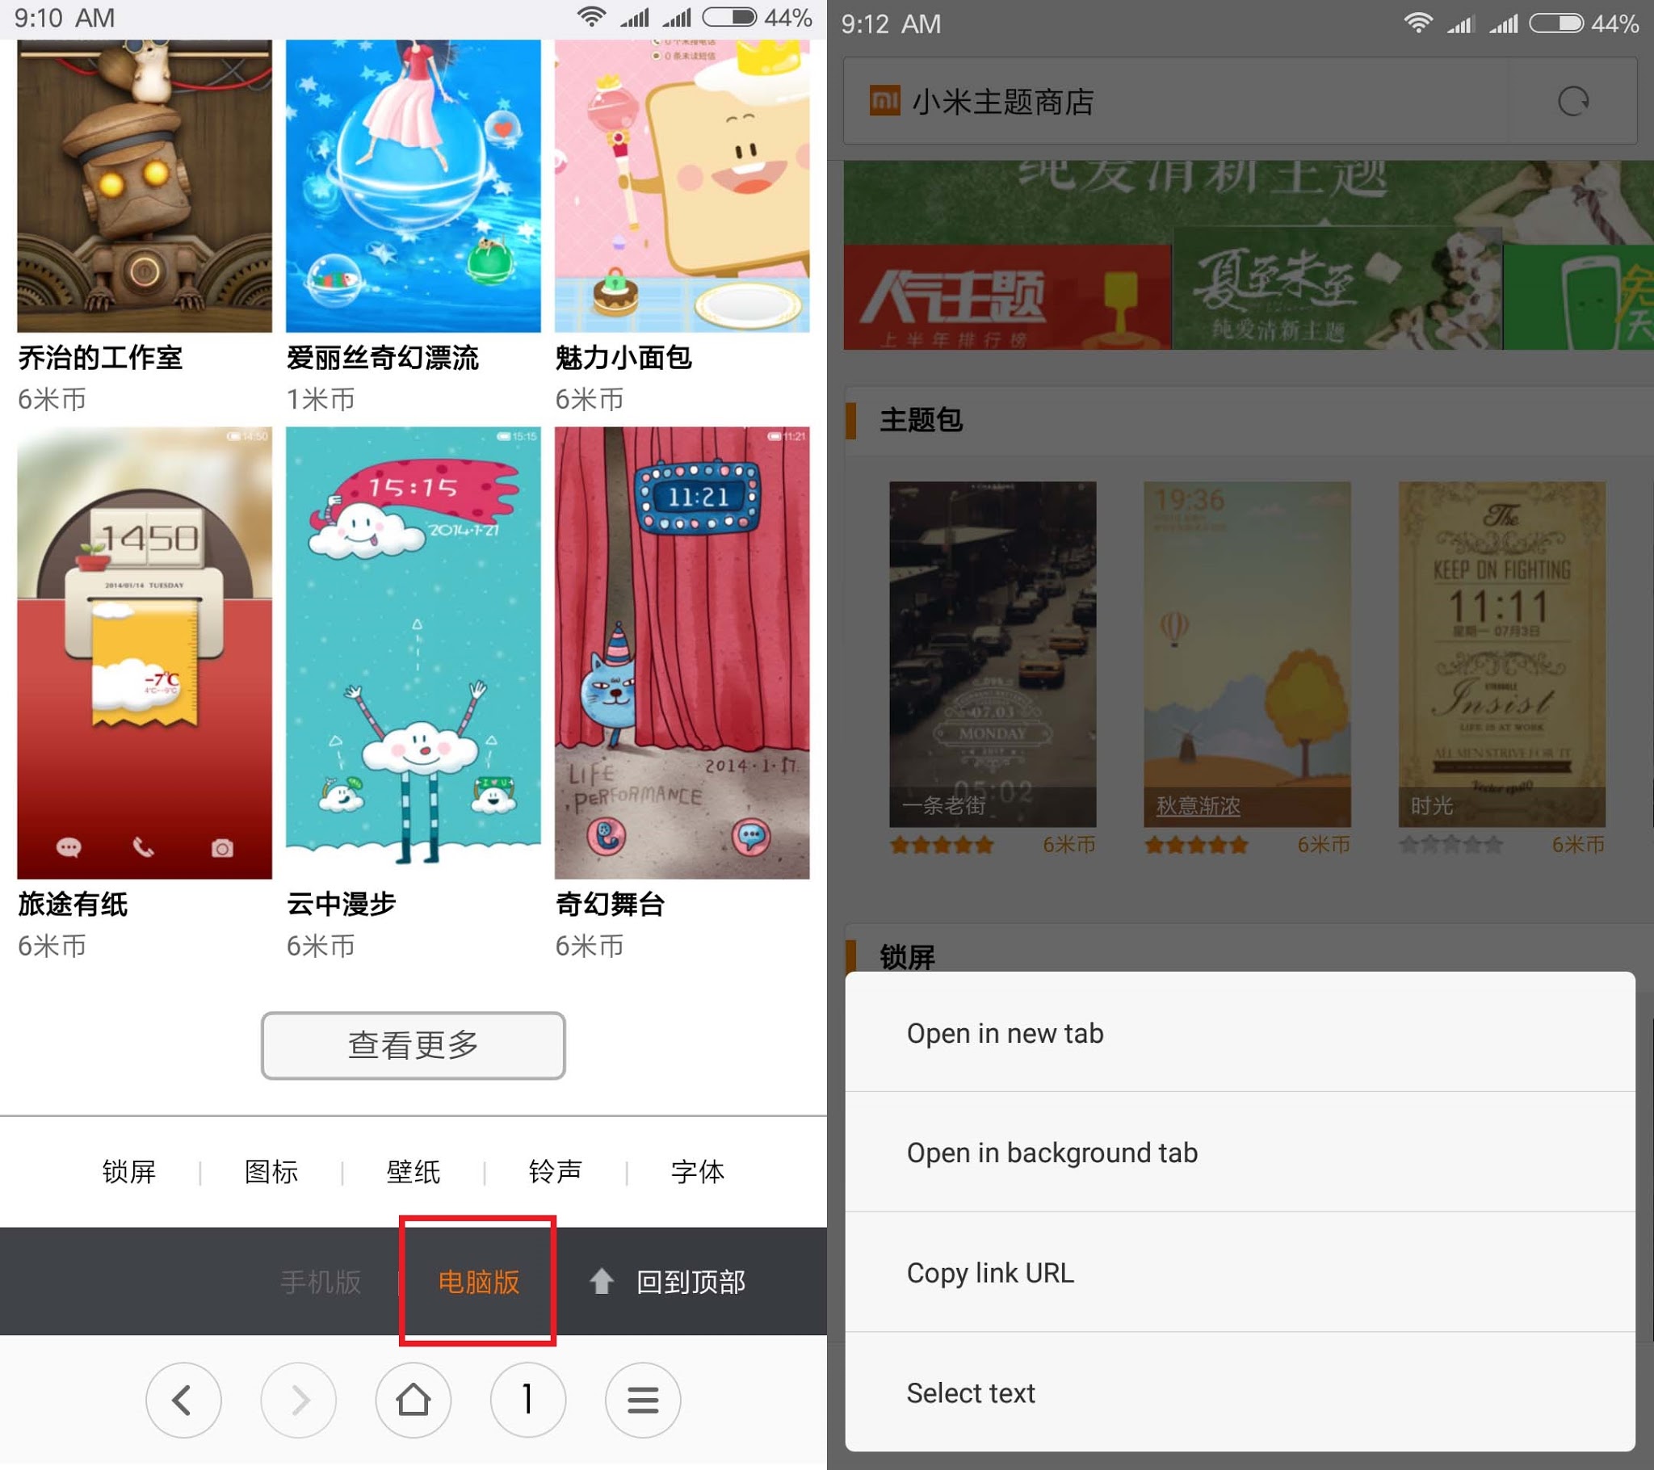Open in new tab context menu item
Viewport: 1654px width, 1470px height.
coord(1247,1033)
